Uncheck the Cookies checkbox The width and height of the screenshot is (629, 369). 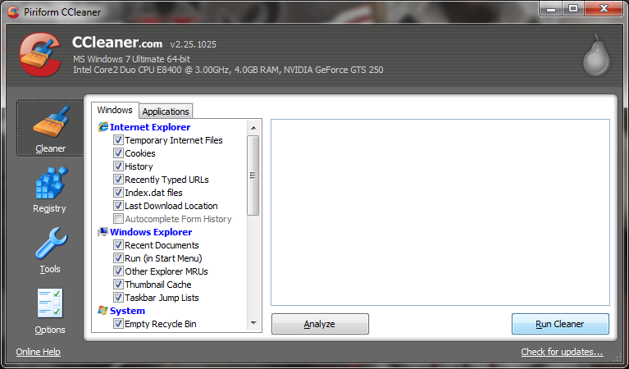click(118, 153)
